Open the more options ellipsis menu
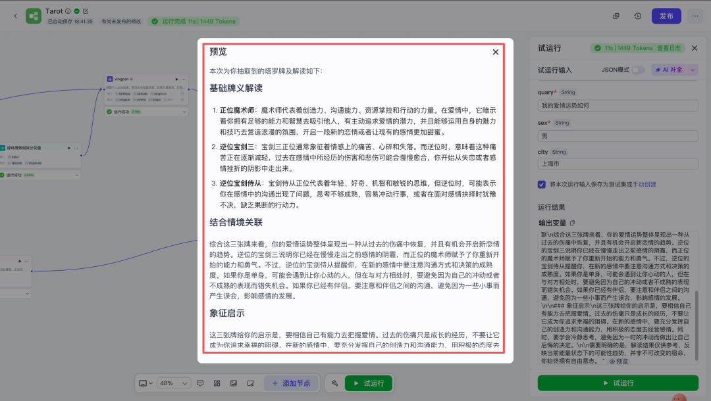 [x=695, y=16]
